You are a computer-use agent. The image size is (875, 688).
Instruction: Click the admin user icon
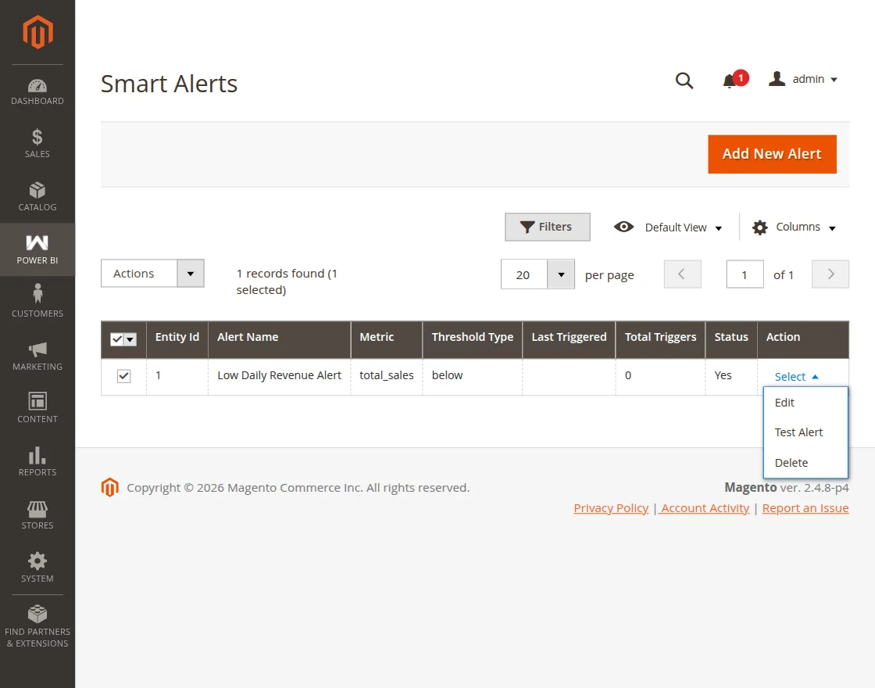pyautogui.click(x=777, y=79)
